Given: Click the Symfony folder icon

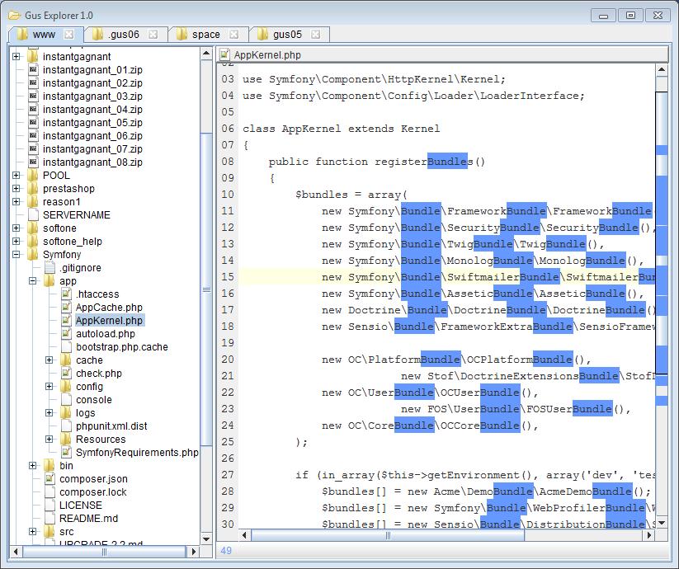Looking at the screenshot, I should (33, 255).
